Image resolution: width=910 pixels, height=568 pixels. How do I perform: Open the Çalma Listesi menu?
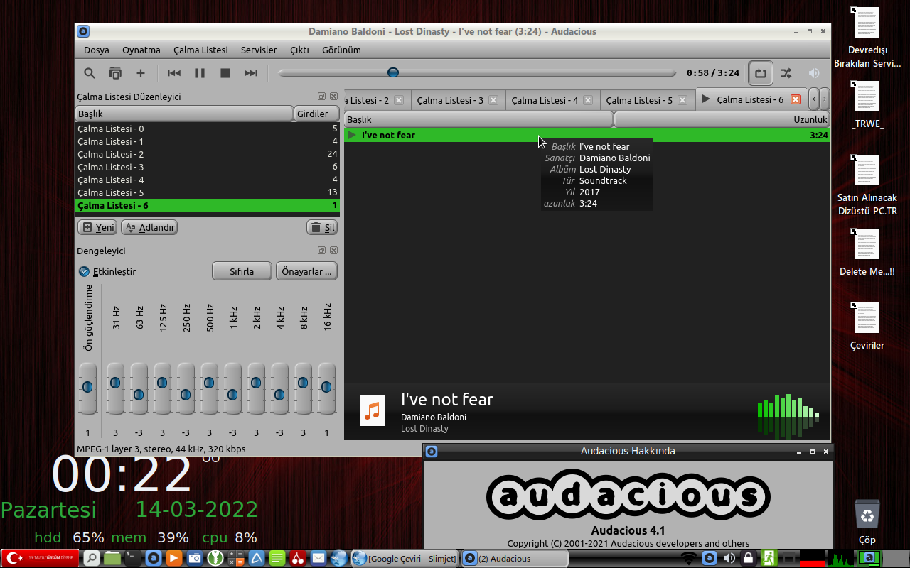(201, 50)
